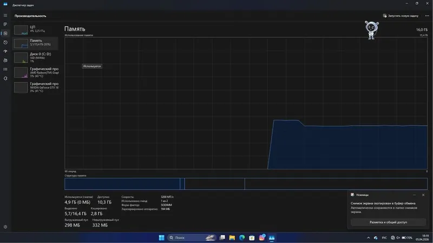Click Запустить новую задачу button

[401, 16]
